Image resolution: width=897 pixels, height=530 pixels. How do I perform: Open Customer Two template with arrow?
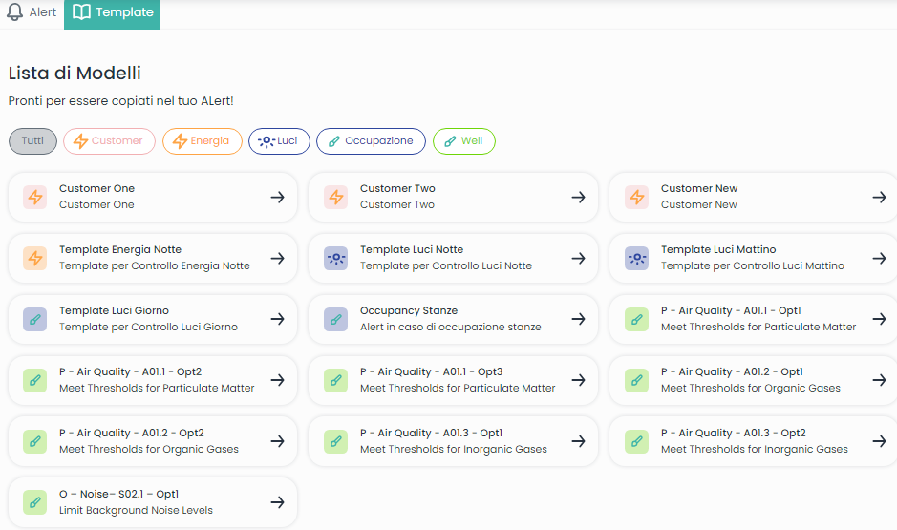(x=578, y=197)
